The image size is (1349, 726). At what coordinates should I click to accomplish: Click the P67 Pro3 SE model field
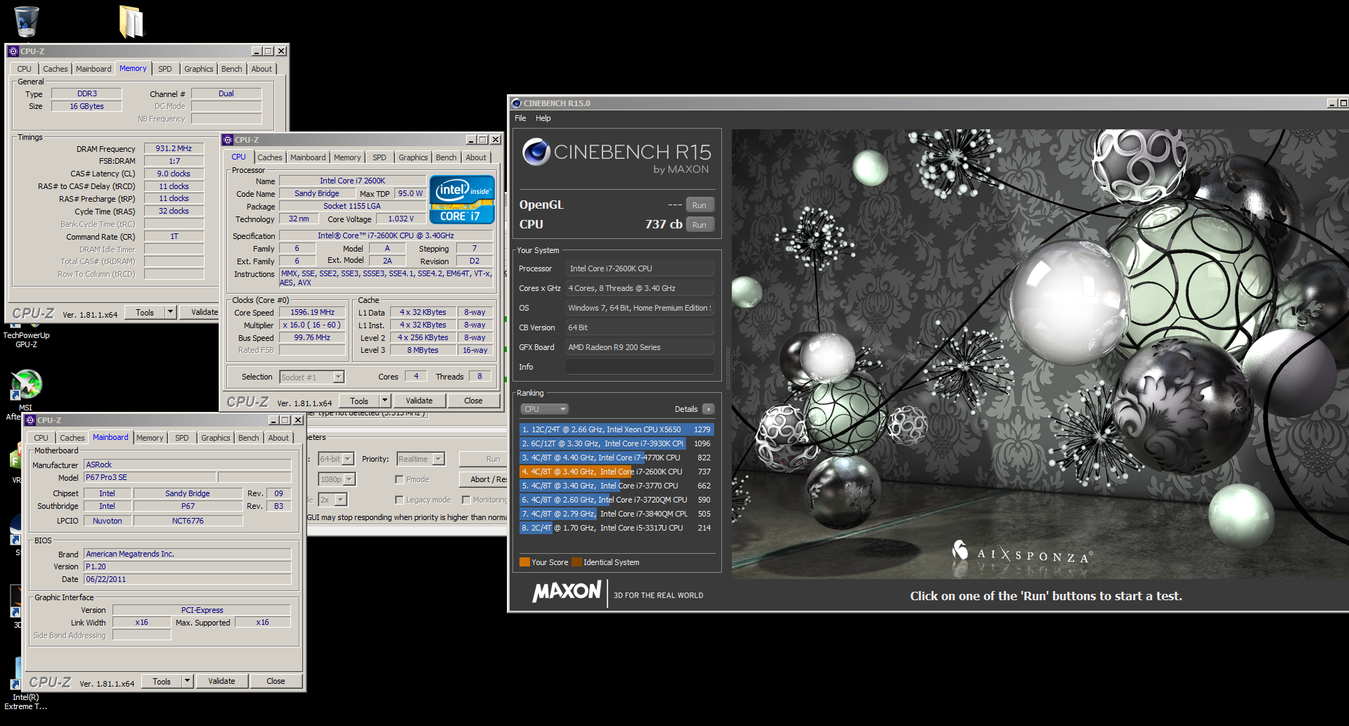click(x=150, y=477)
